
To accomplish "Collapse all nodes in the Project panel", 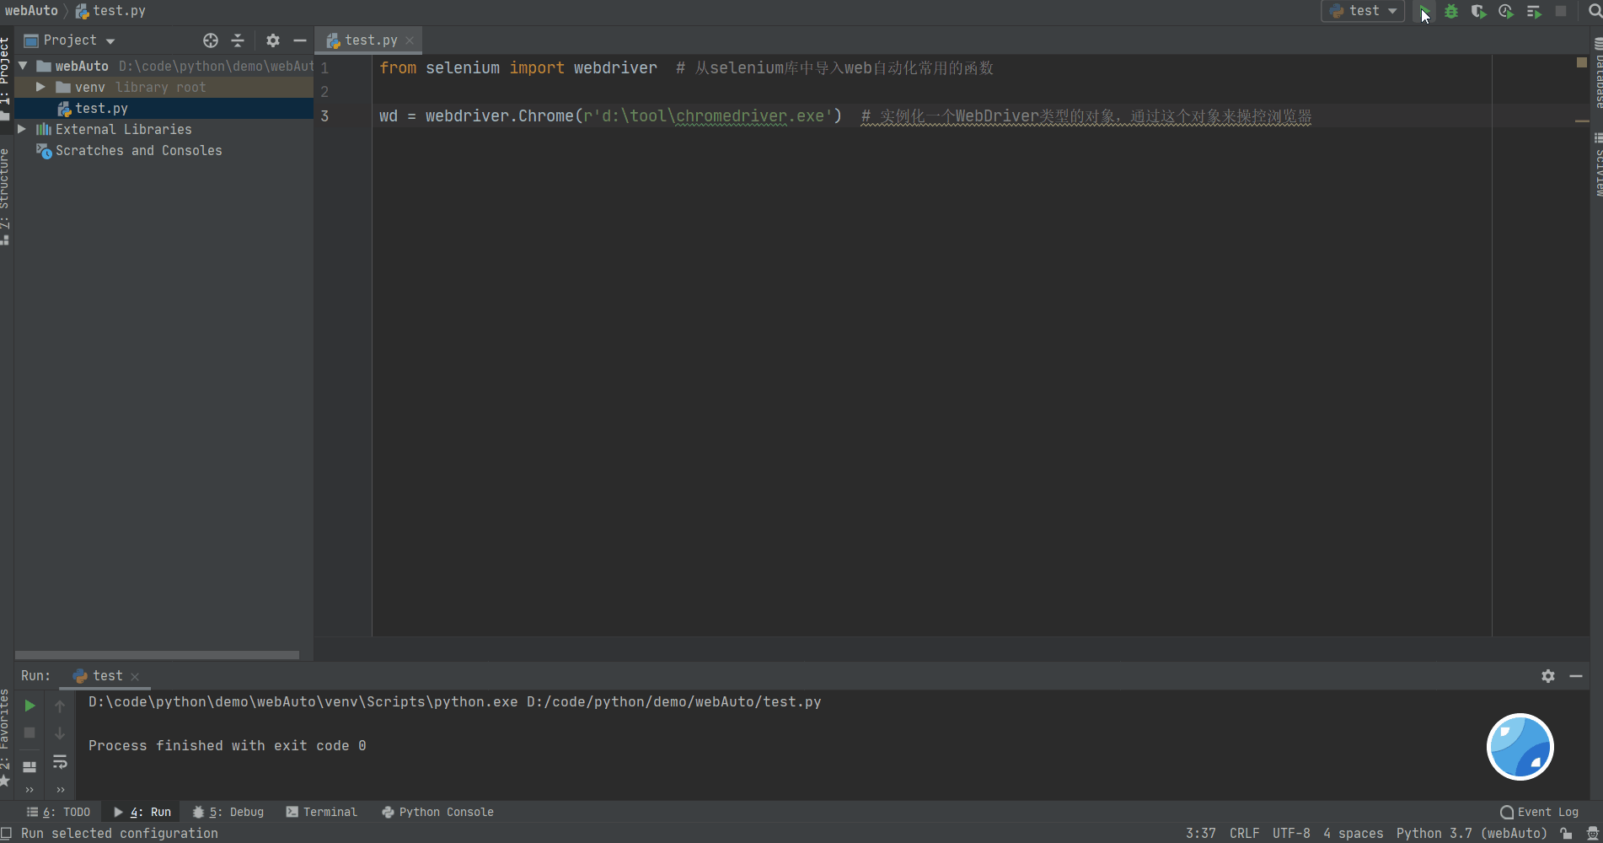I will [237, 40].
